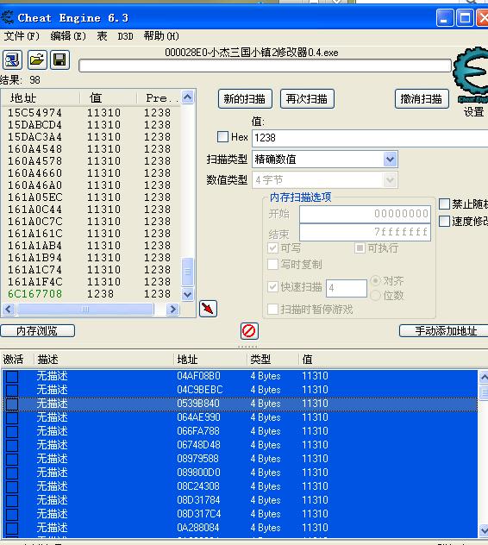
Task: Click the 手动添加地址 button
Action: (x=445, y=330)
